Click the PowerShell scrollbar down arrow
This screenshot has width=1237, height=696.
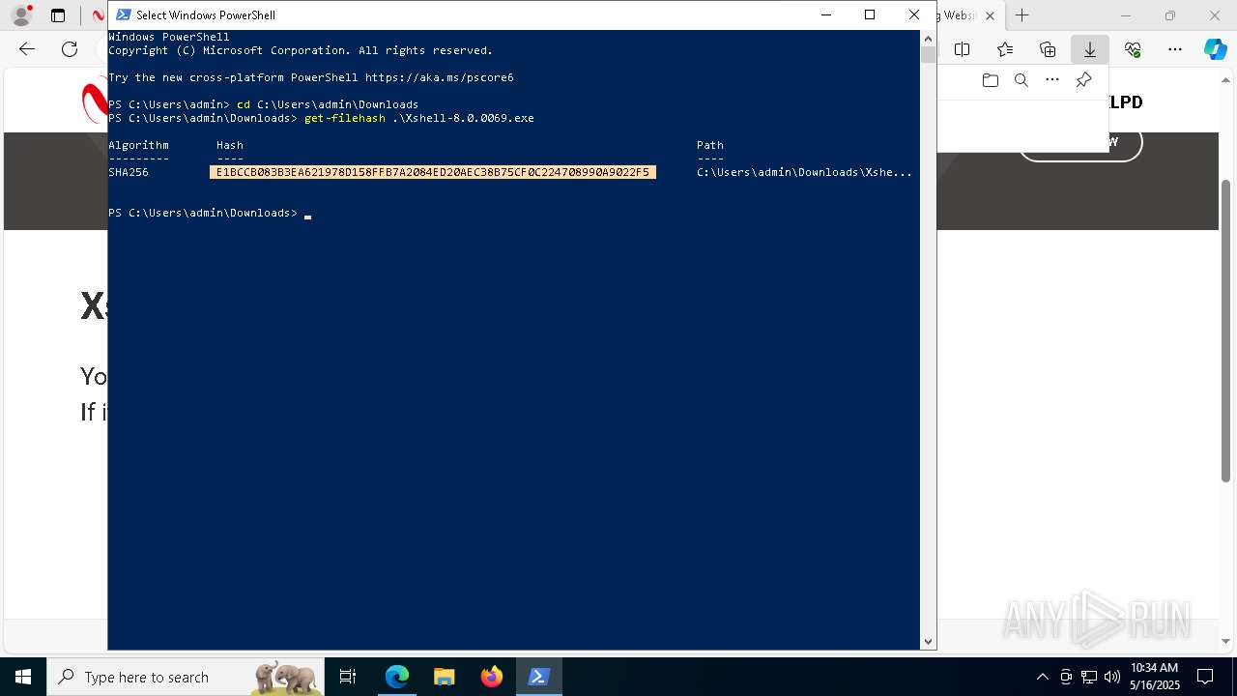tap(928, 642)
